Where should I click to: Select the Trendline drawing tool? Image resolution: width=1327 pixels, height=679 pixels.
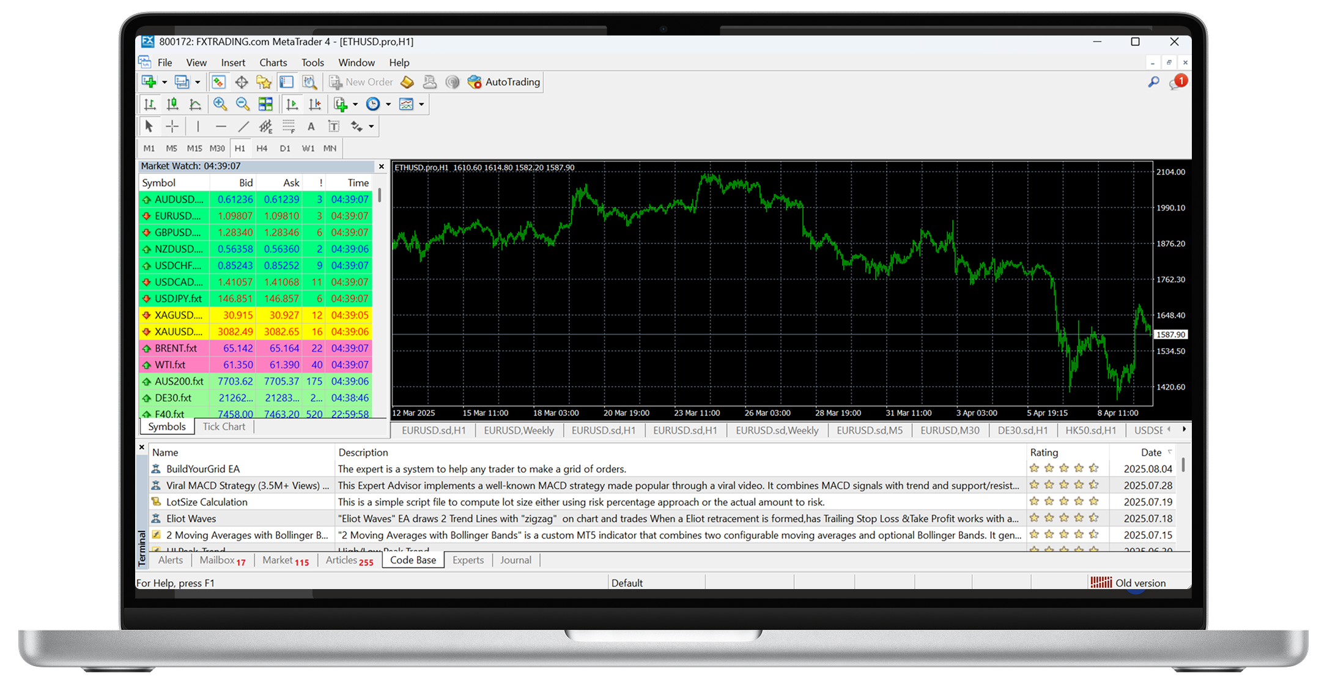243,126
